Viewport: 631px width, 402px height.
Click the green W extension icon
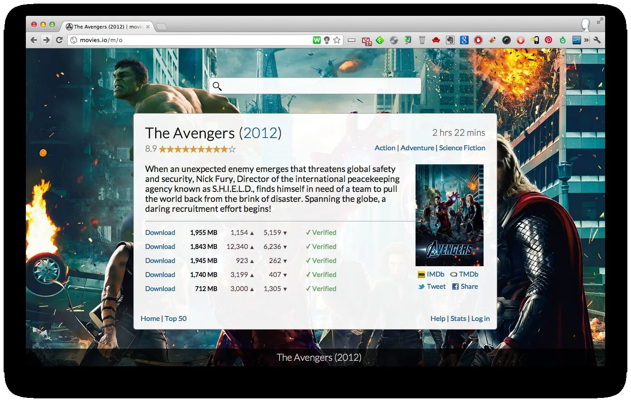(x=317, y=40)
